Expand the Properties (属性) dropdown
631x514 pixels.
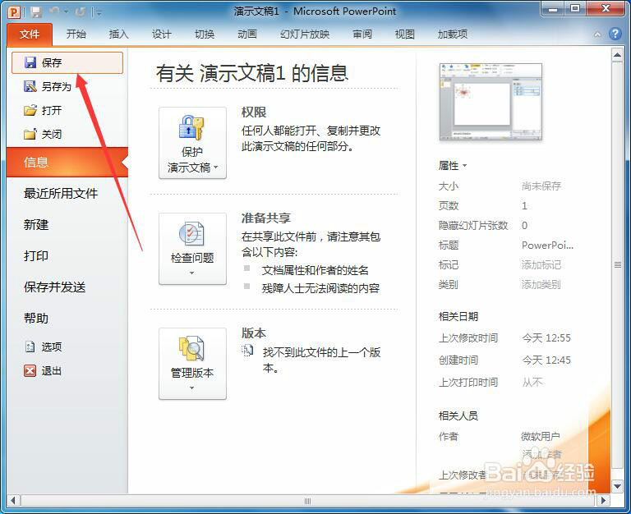[x=453, y=165]
